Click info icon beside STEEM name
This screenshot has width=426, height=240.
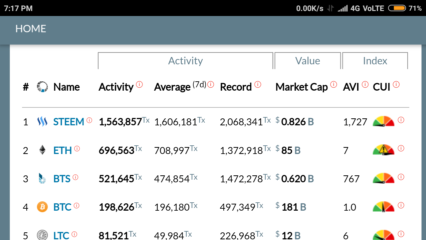(x=89, y=120)
